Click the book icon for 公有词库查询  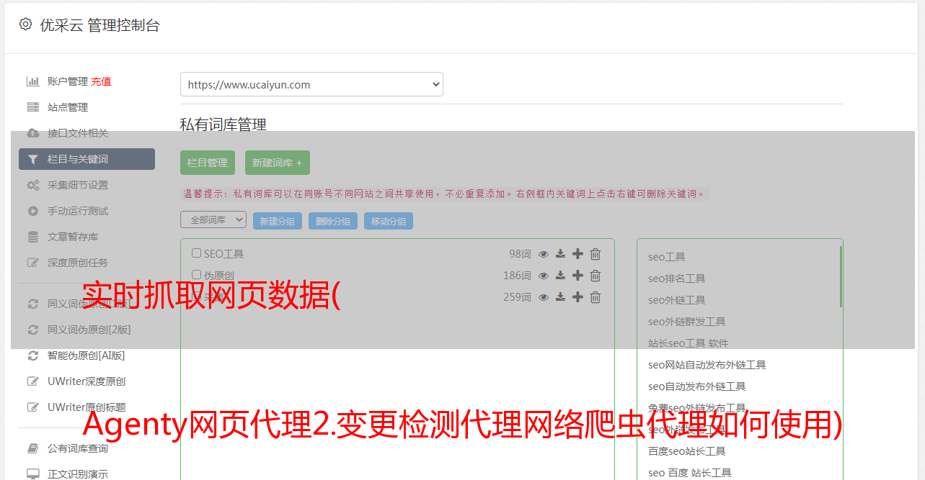click(x=32, y=448)
